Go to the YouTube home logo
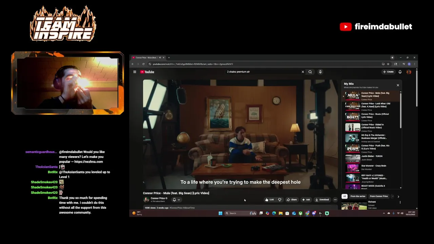 147,72
